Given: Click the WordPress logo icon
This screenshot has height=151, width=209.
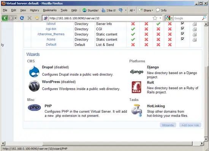Looking at the screenshot, I should [x=34, y=86].
